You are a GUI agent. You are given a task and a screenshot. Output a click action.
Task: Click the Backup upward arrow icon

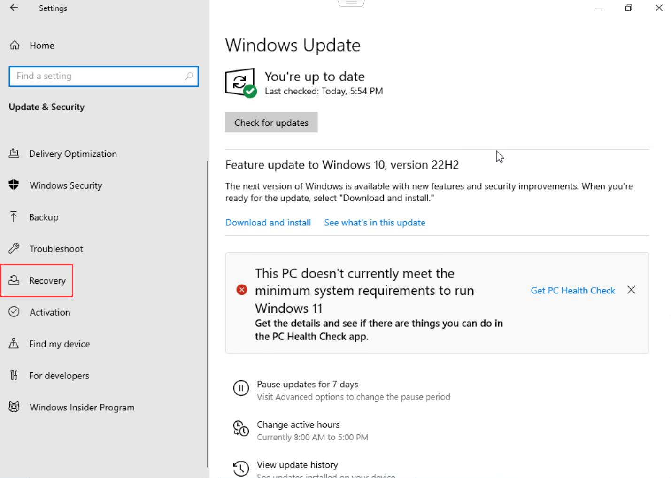pos(14,216)
